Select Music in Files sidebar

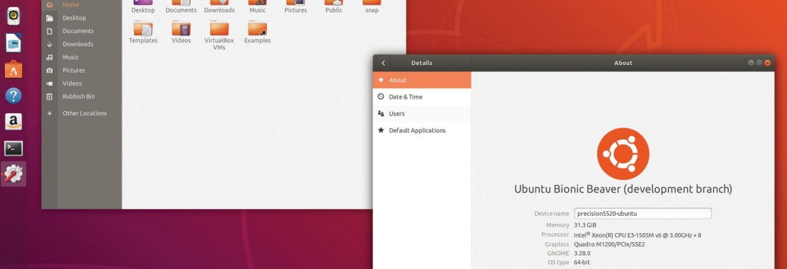point(81,57)
